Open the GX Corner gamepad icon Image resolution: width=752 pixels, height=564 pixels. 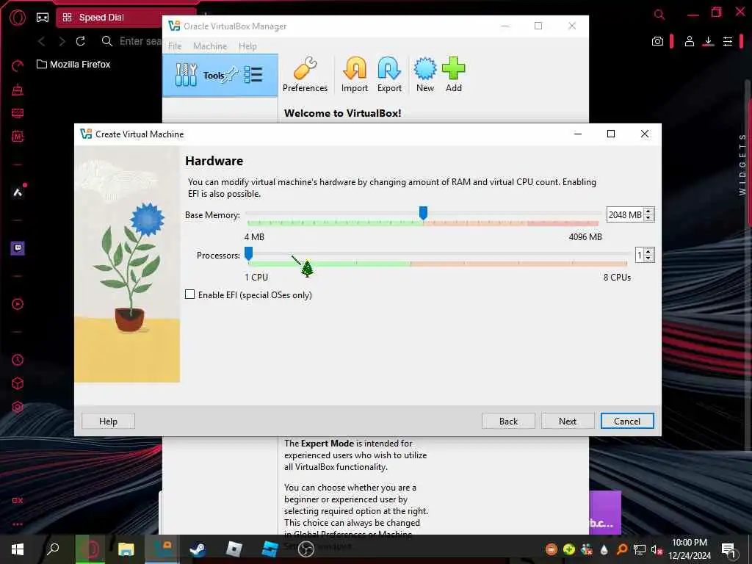(43, 18)
